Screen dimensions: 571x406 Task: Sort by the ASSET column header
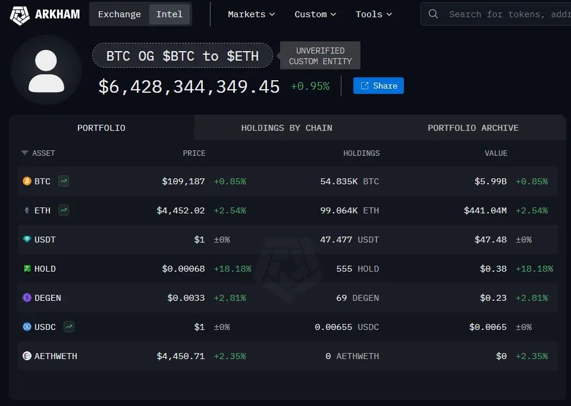click(43, 153)
